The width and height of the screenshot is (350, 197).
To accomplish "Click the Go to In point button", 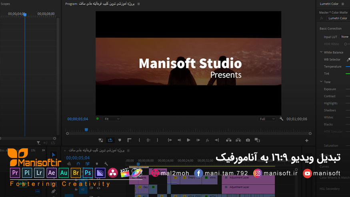I will coord(170,140).
